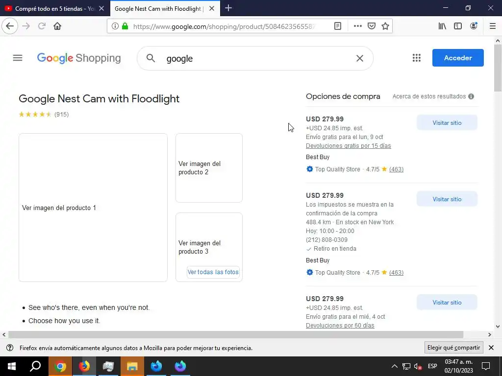Viewport: 502px width, 376px height.
Task: Click the search magnifier icon
Action: [151, 58]
